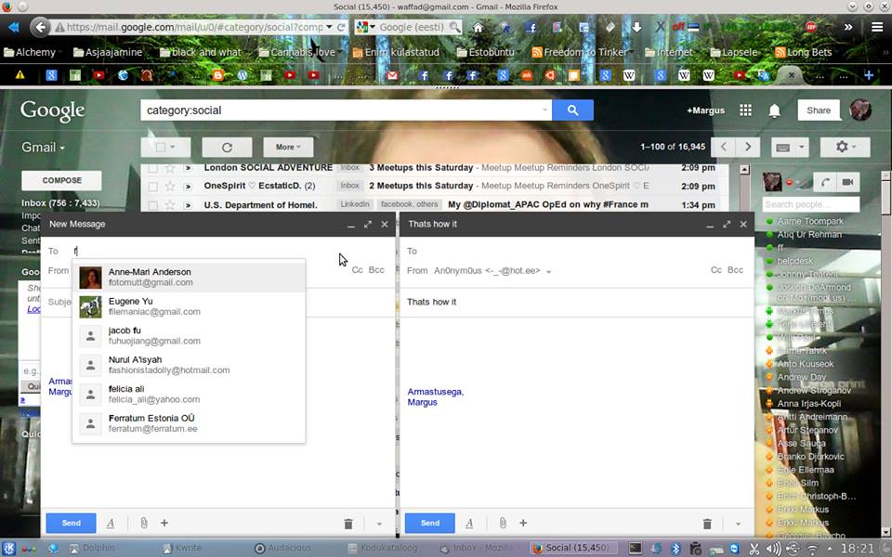
Task: Open the Google apps grid
Action: [x=745, y=110]
